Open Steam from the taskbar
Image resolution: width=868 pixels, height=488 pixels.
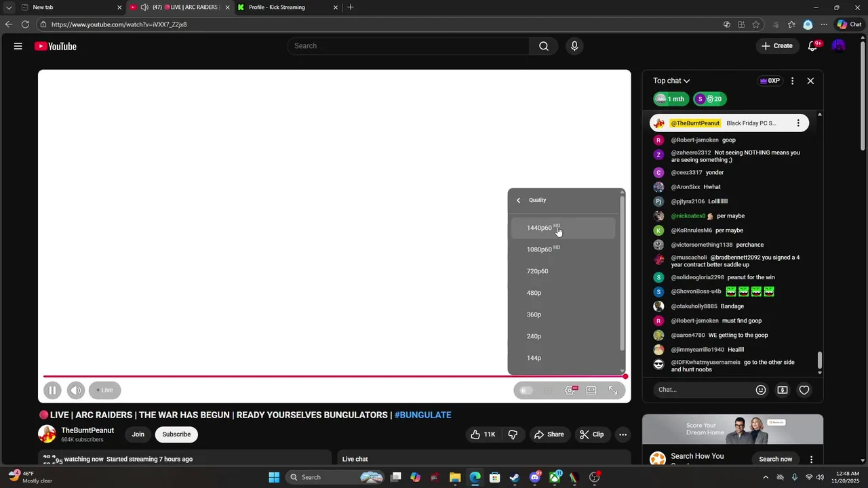click(515, 477)
